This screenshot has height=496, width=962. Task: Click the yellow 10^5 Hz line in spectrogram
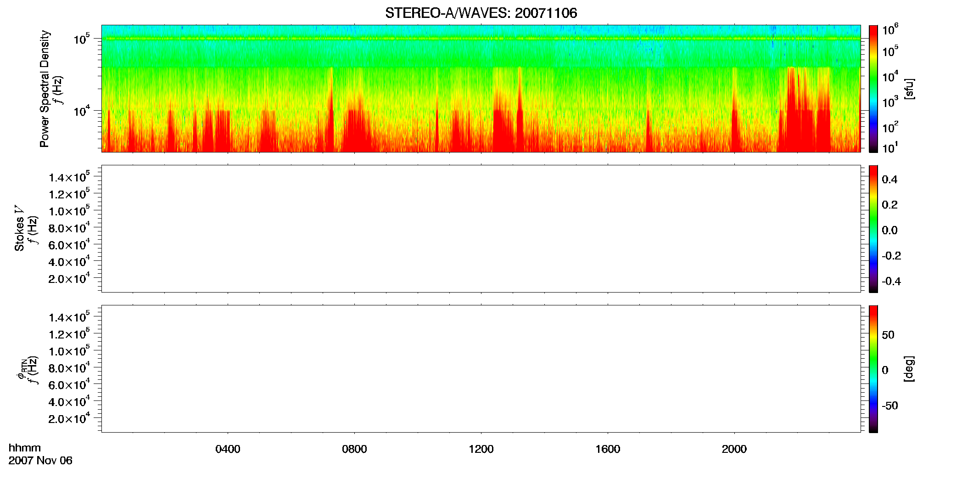pos(481,39)
